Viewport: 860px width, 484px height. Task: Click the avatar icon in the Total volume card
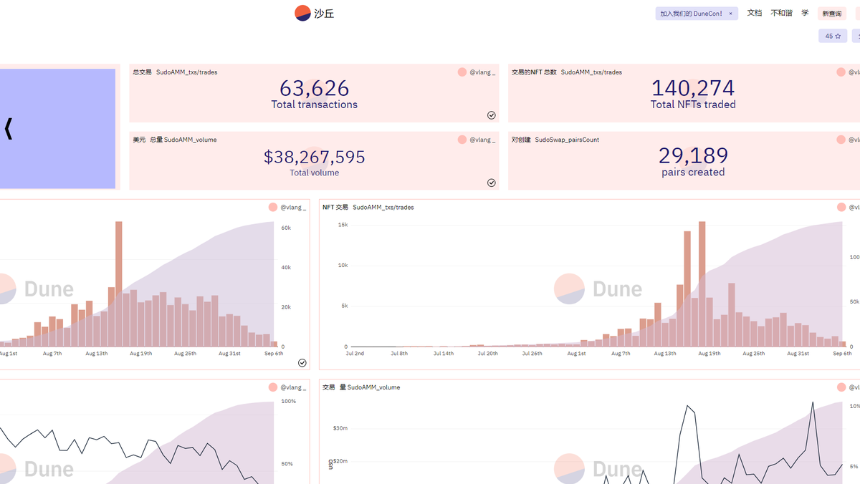(x=462, y=140)
